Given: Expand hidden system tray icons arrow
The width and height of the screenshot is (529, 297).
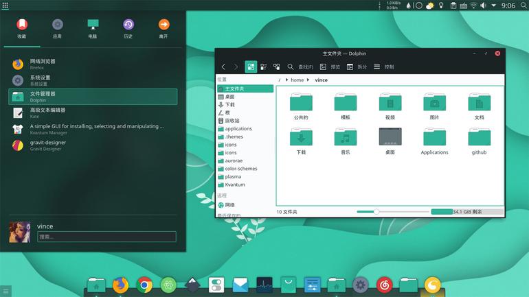Looking at the screenshot, I should (493, 5).
